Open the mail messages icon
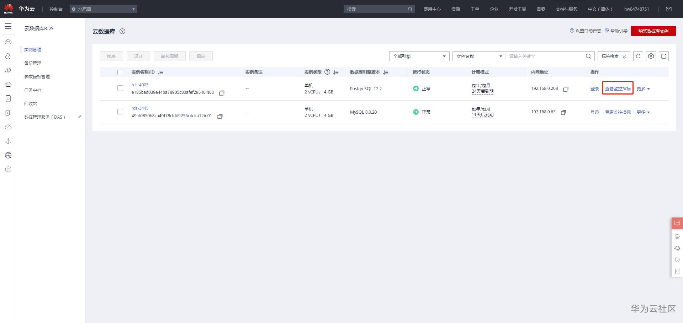 point(669,9)
